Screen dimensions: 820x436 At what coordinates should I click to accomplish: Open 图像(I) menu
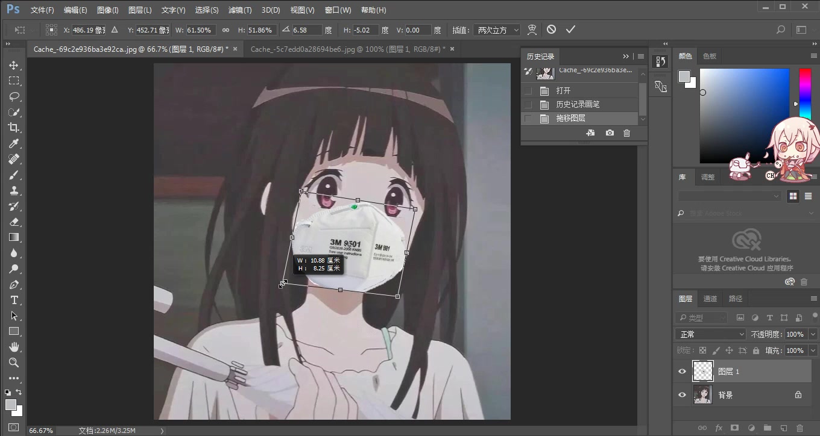click(x=108, y=10)
